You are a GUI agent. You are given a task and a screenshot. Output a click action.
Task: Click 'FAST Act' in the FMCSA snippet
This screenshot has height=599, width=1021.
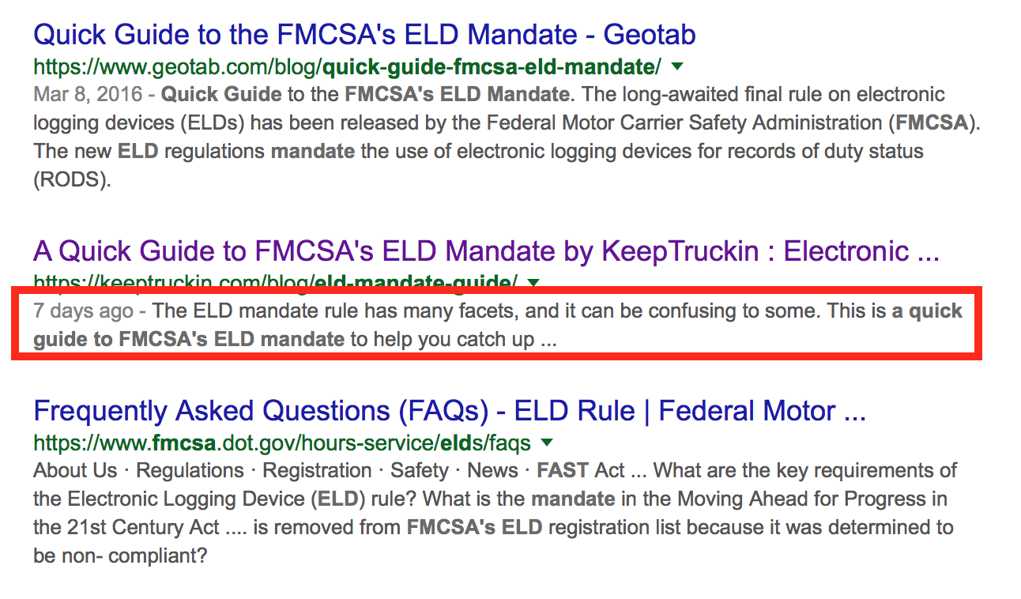point(581,470)
